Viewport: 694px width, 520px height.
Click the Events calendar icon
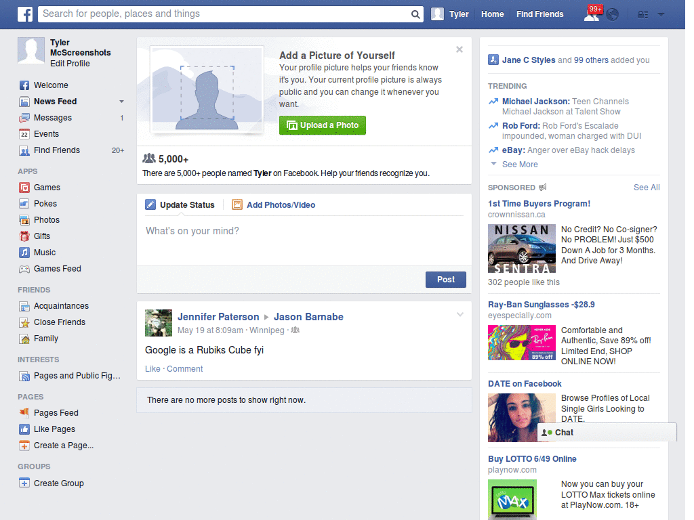click(x=24, y=134)
